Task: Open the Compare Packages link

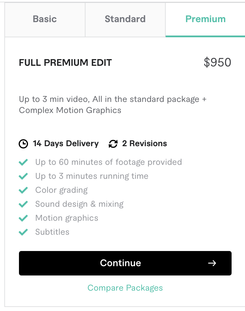Action: 125,288
